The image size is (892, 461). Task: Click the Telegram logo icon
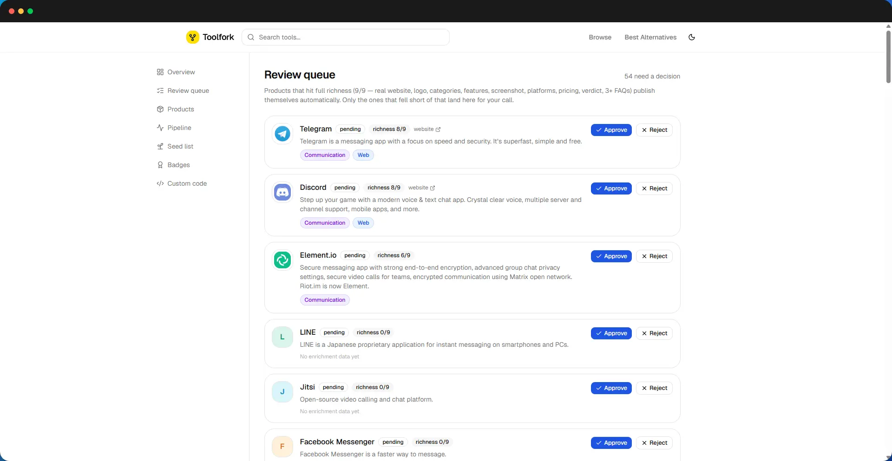click(x=282, y=134)
